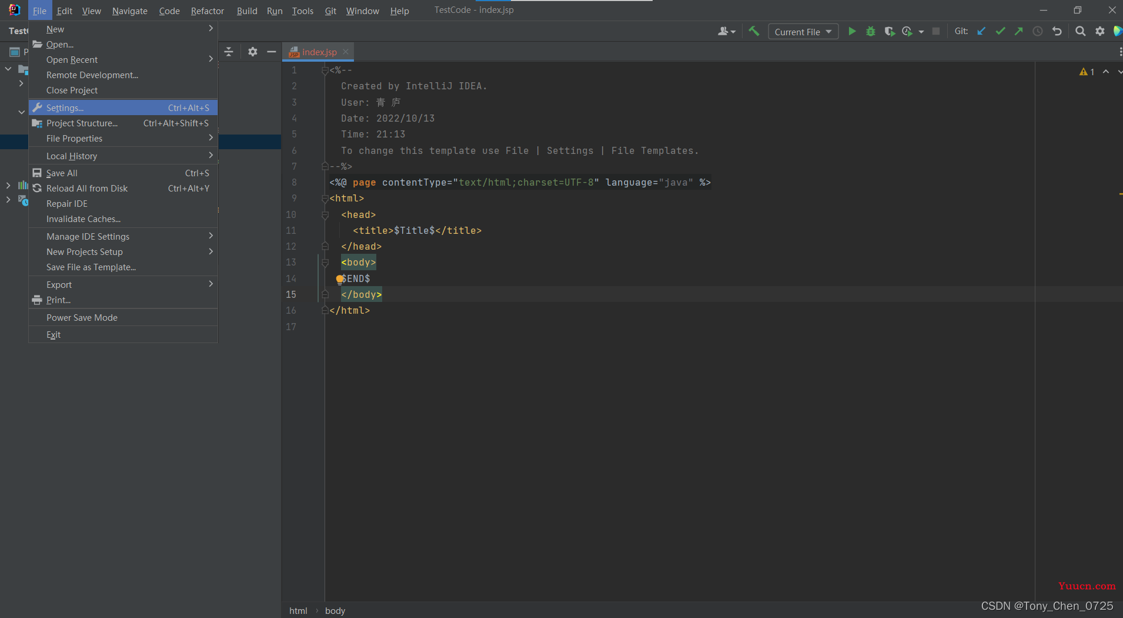Click the $END$ text on line 14
Viewport: 1123px width, 618px height.
(356, 278)
